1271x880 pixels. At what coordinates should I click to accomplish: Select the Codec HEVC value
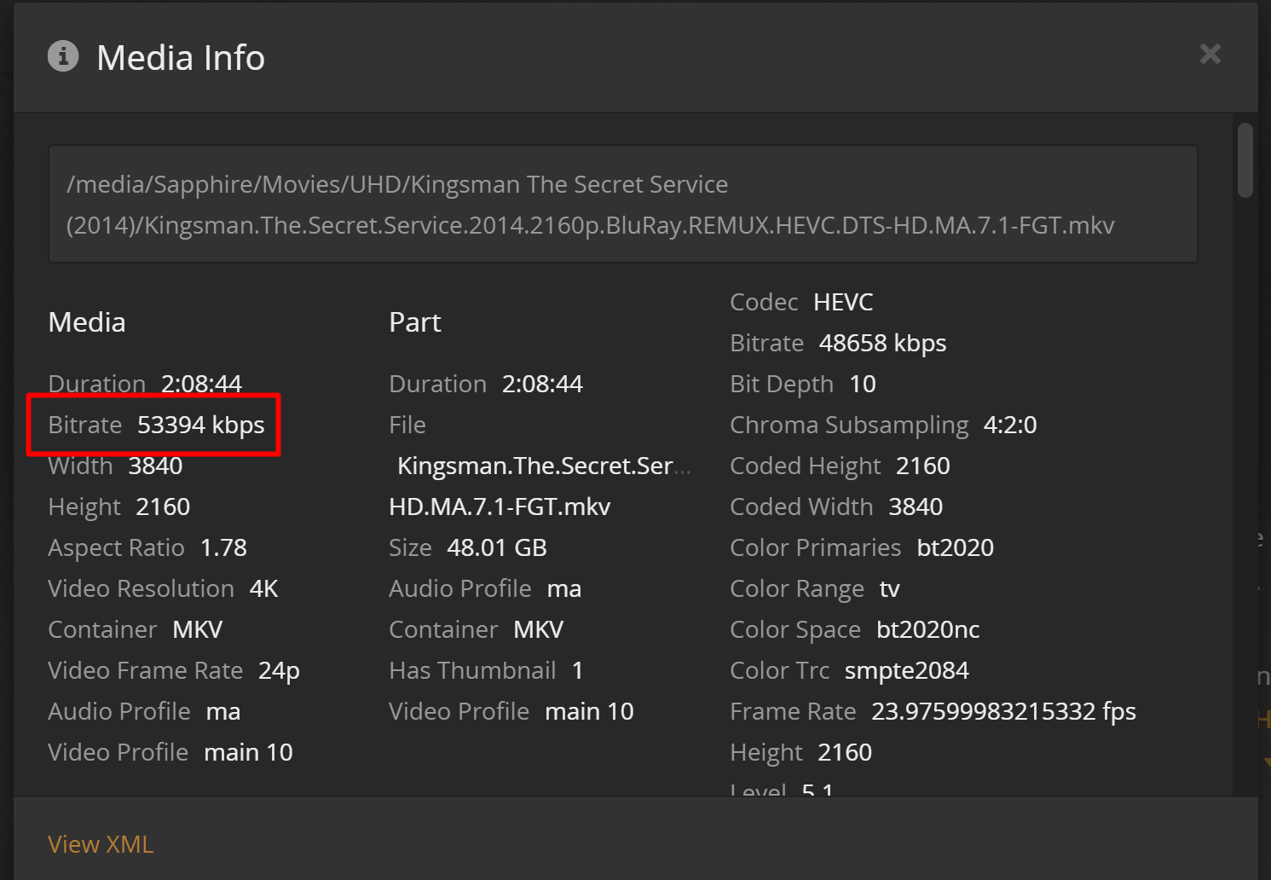843,302
